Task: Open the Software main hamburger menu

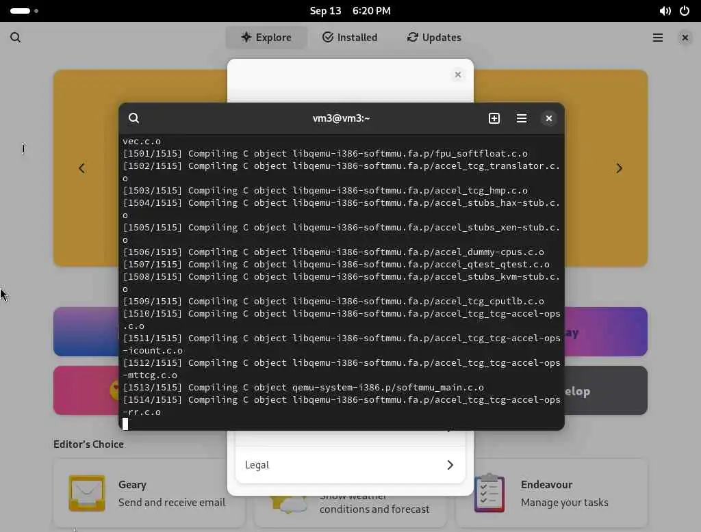Action: [x=657, y=38]
